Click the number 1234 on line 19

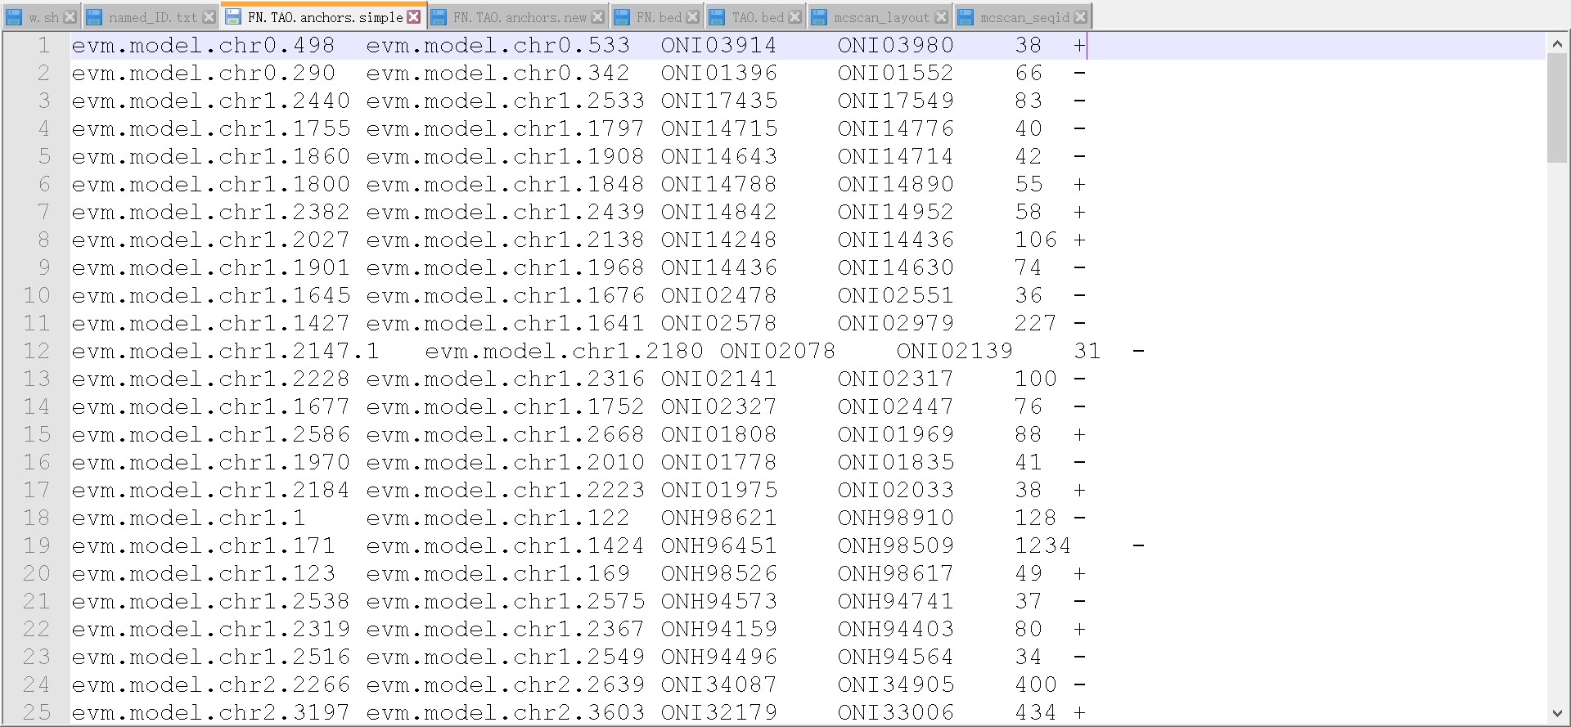[x=1043, y=545]
